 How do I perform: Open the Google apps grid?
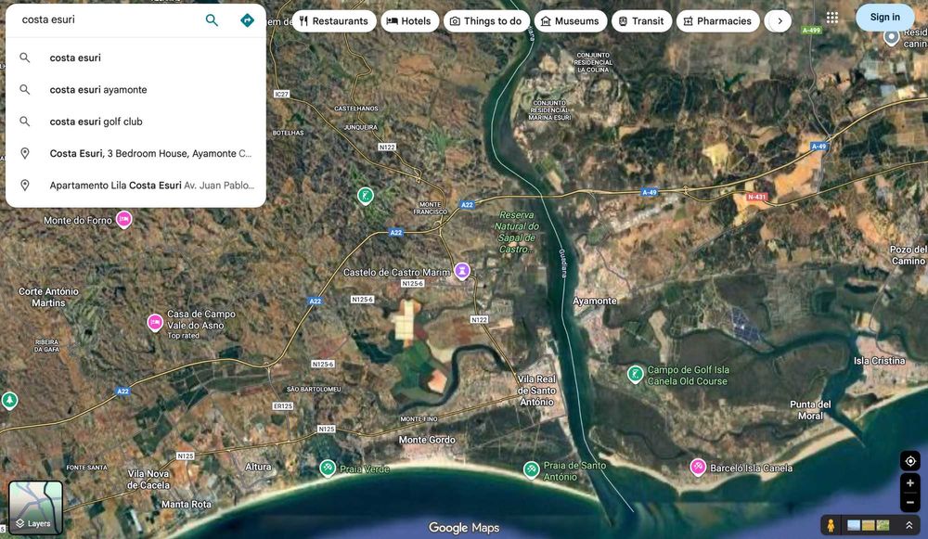point(832,18)
